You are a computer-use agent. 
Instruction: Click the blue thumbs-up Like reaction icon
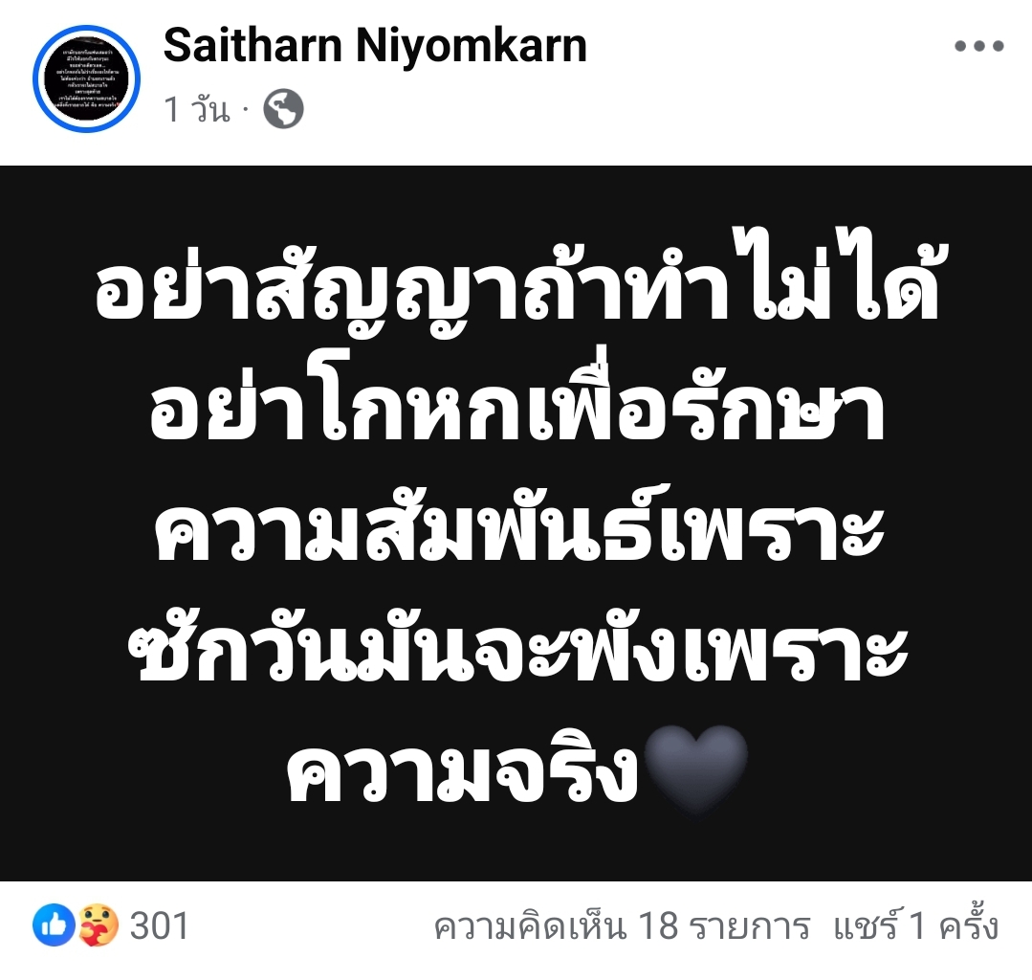54,925
